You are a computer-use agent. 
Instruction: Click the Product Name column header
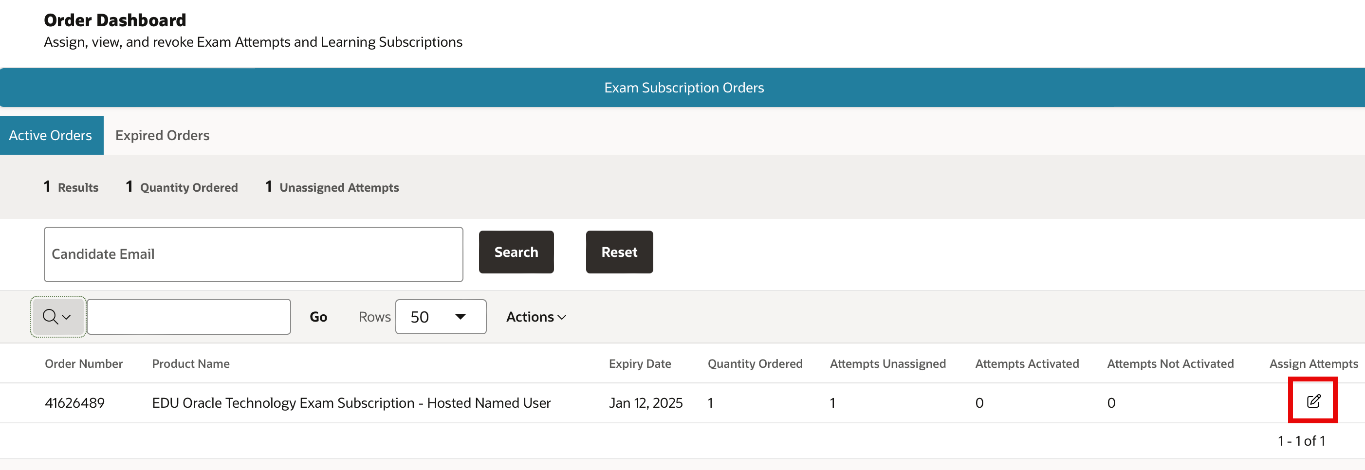click(191, 363)
